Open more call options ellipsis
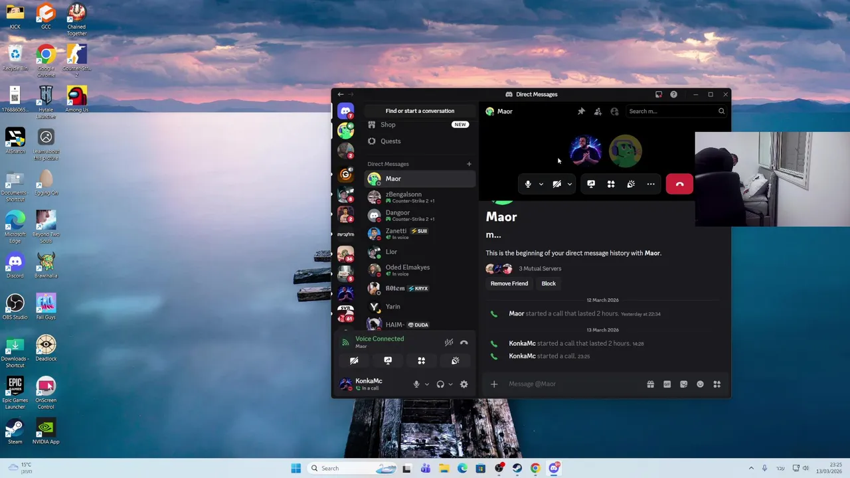850x478 pixels. point(651,184)
